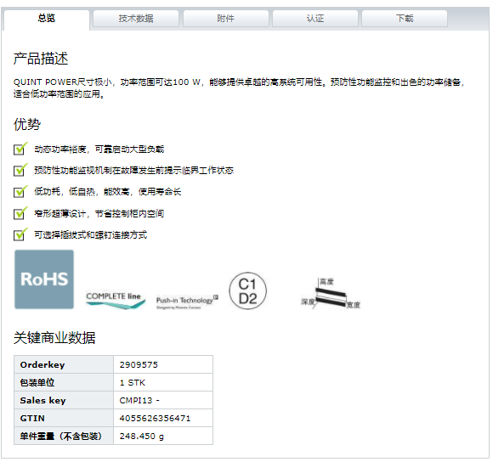Click the 包装单位 value 1 STK
This screenshot has height=462, width=493.
(133, 382)
